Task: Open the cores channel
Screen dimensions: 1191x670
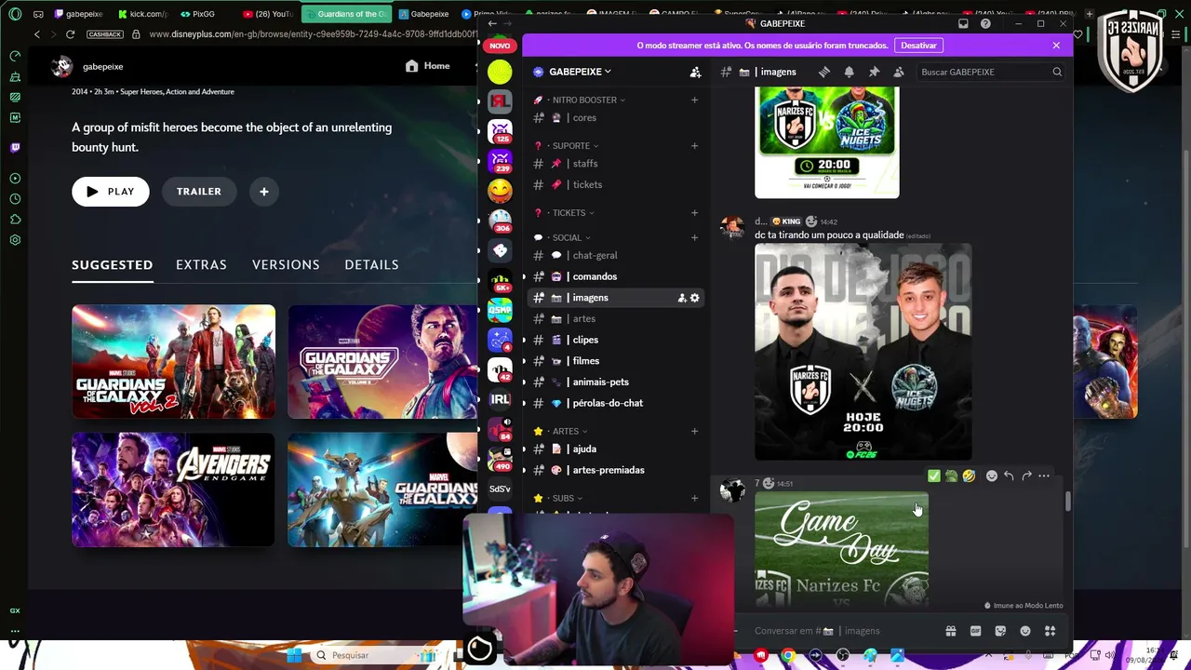Action: coord(616,118)
